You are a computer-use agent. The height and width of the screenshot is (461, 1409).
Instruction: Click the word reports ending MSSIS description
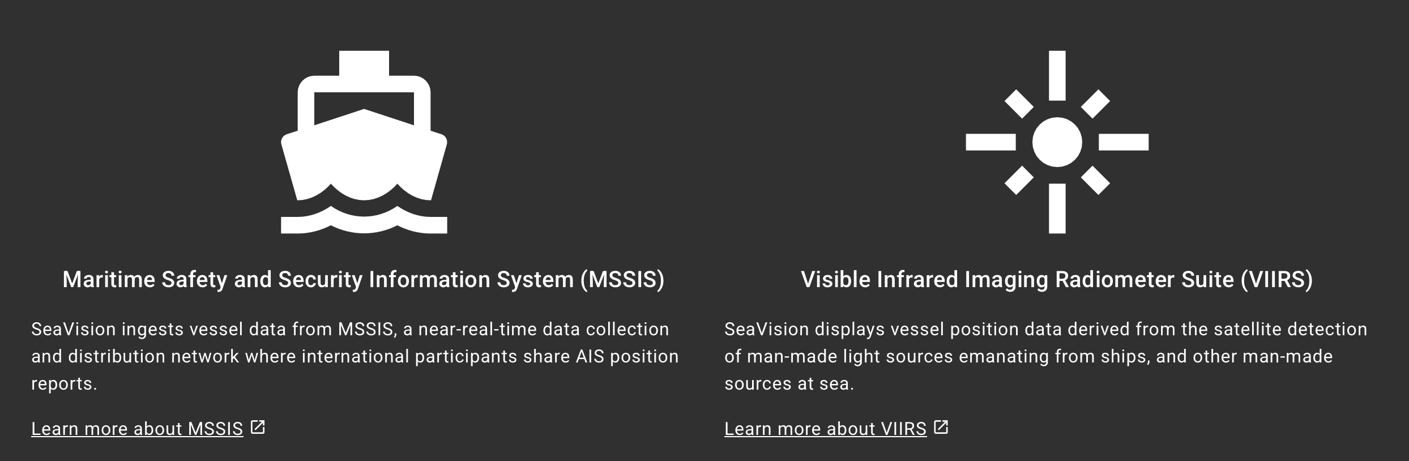point(64,384)
